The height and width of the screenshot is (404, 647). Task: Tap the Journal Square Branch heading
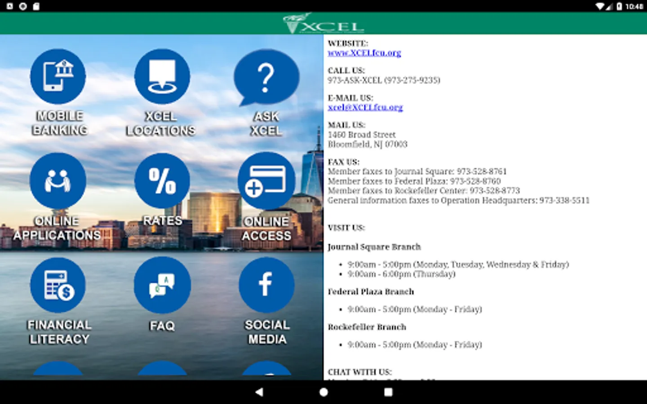[374, 247]
